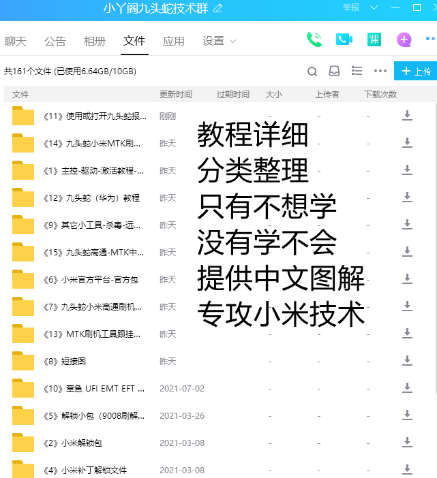
Task: Download the 《10》 章鱼 UFI EMT EFT folder
Action: click(407, 388)
